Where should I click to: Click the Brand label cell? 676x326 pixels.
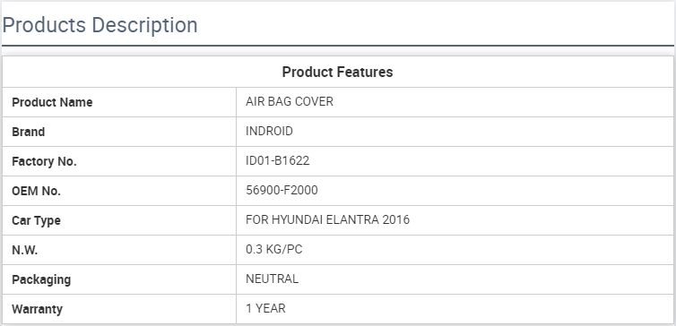[119, 132]
